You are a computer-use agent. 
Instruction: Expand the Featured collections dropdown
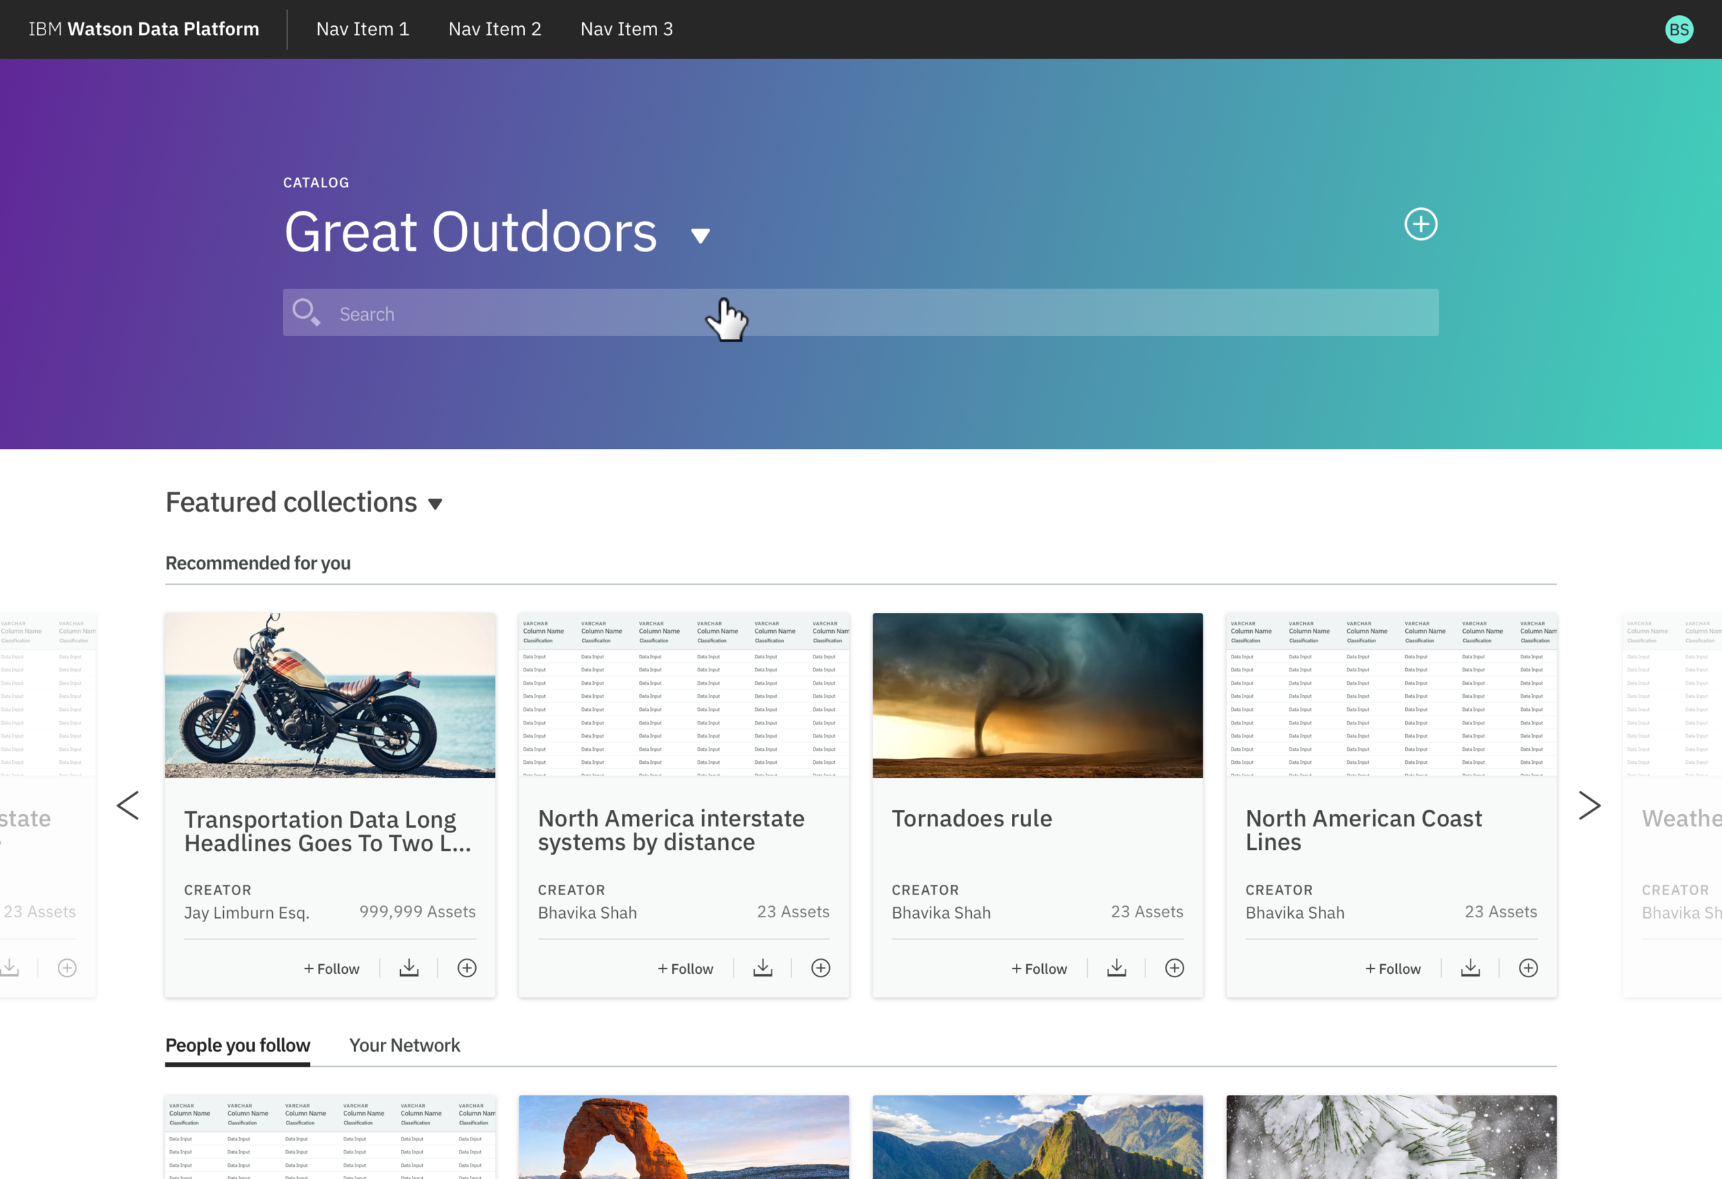click(x=436, y=504)
